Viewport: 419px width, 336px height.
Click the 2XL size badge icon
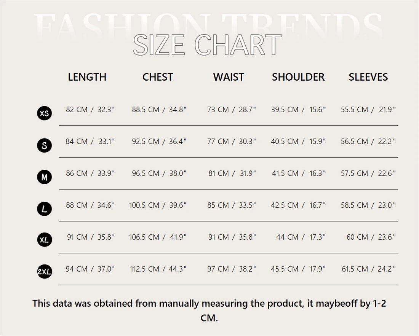45,272
